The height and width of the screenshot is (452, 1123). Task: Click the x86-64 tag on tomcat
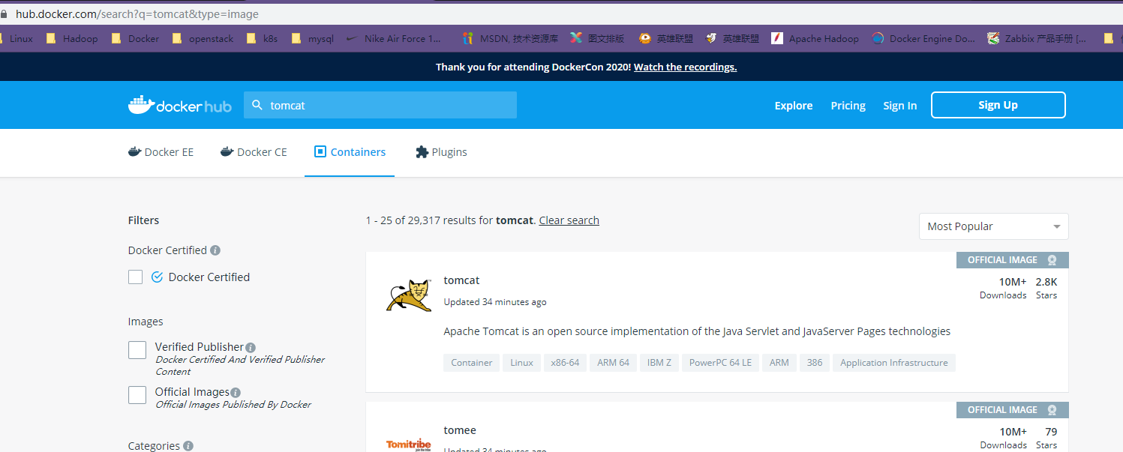pos(565,363)
